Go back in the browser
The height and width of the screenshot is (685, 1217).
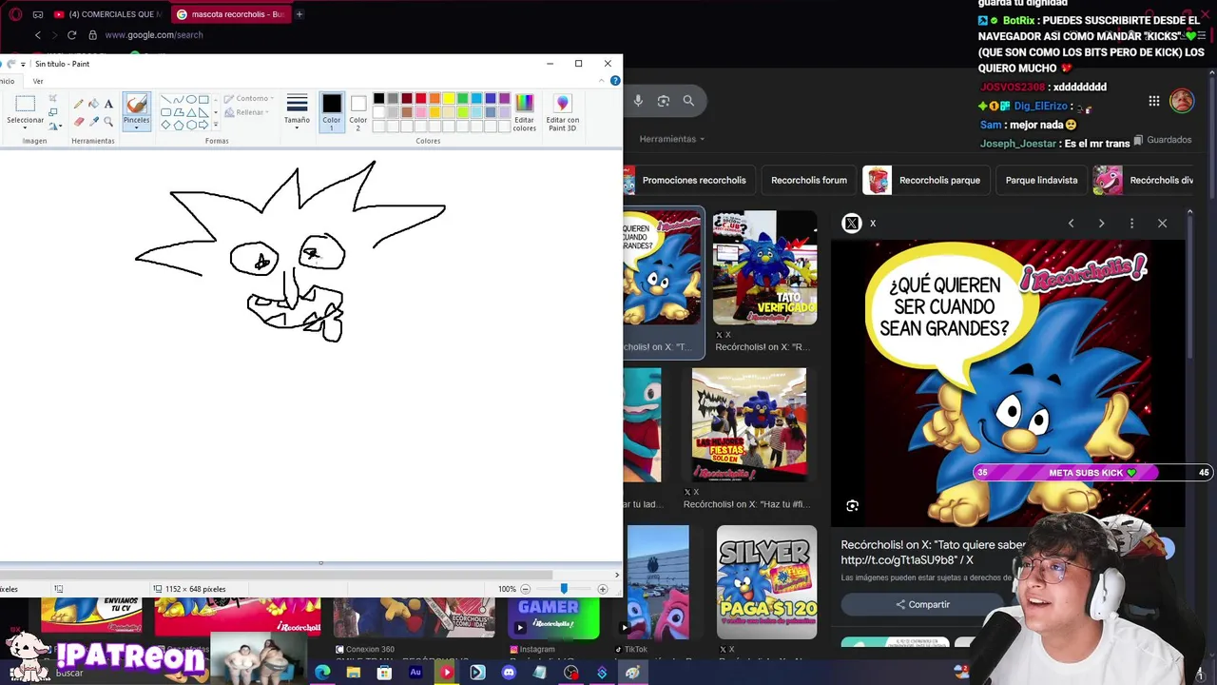(38, 35)
